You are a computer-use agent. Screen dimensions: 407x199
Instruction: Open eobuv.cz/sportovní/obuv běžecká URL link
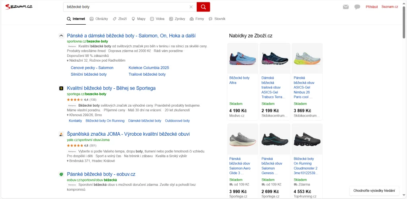[x=92, y=180]
